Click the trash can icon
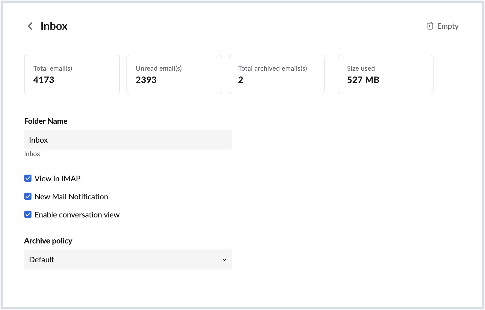 (430, 26)
